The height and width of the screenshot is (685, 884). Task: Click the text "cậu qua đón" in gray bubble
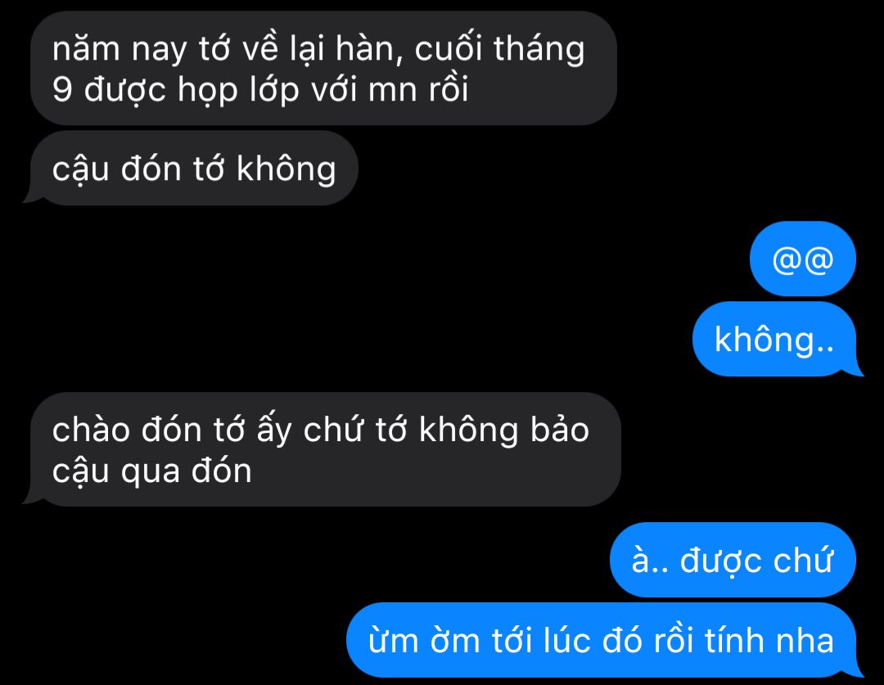tap(151, 472)
